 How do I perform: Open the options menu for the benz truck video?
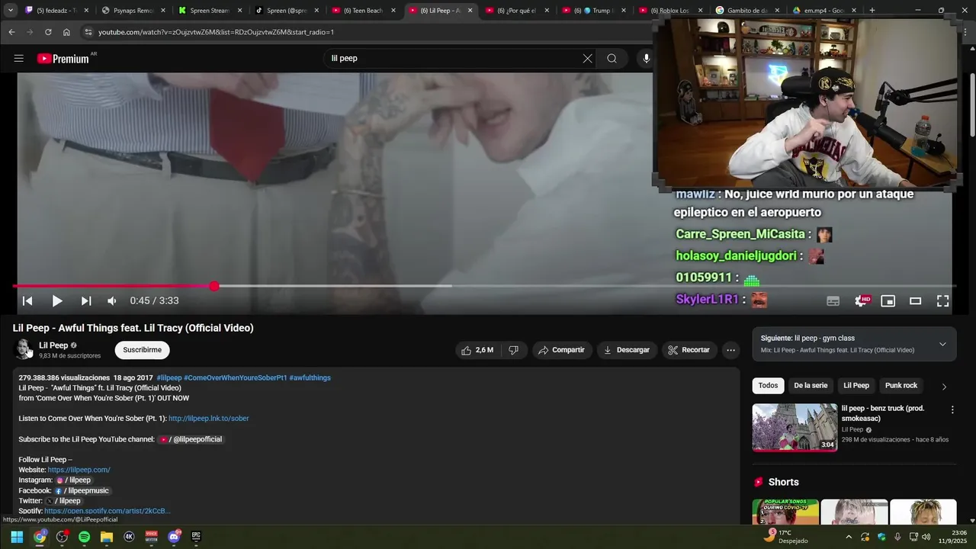pos(952,410)
